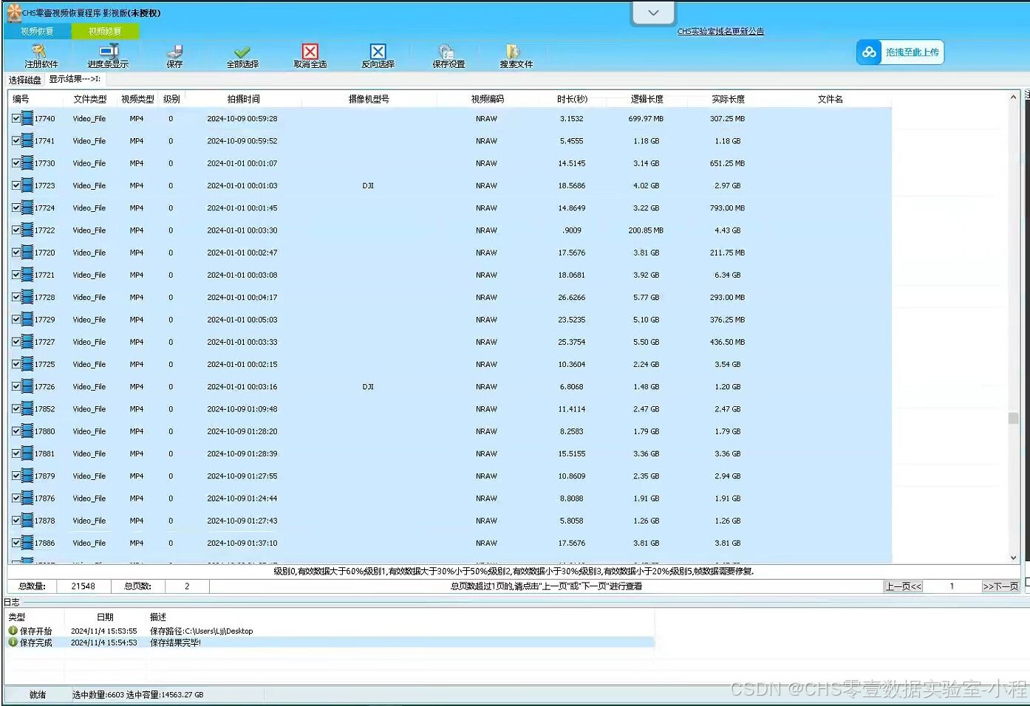Open the 保存设置 save settings icon

coord(446,51)
